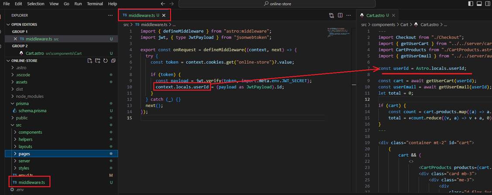Screen dimensions: 492x195
Task: Refresh the explorer with the refresh icon
Action: coord(106,61)
